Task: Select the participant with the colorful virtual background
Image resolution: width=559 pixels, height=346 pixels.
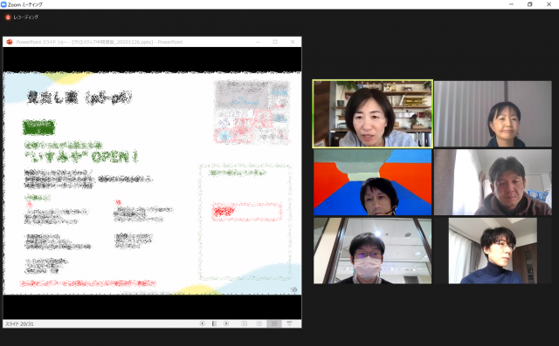Action: tap(373, 182)
